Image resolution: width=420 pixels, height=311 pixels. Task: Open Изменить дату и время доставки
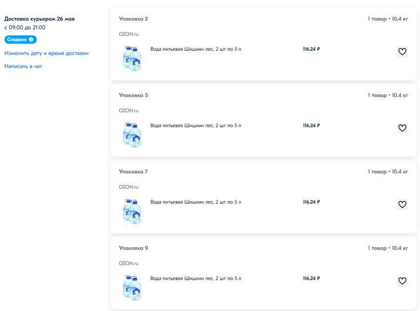[46, 53]
